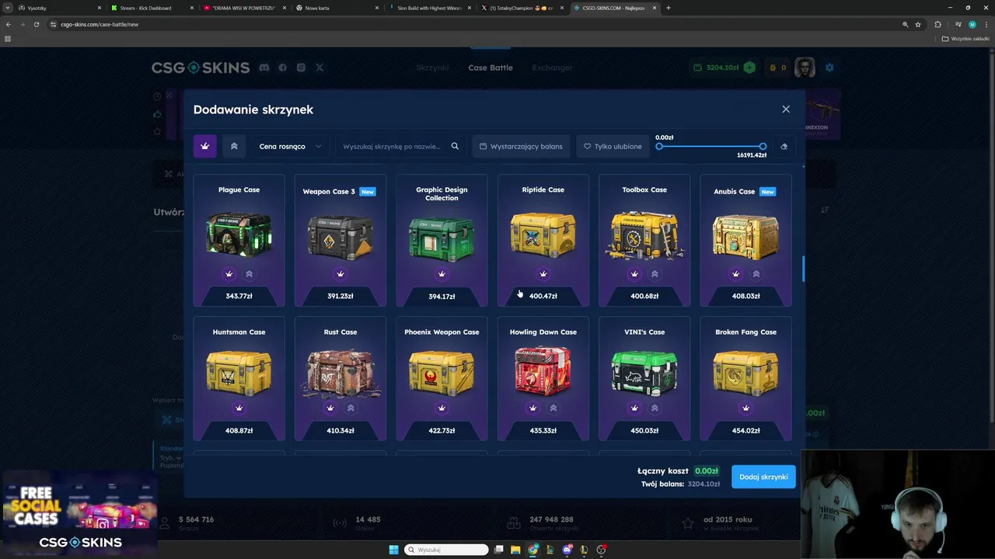The height and width of the screenshot is (559, 995).
Task: Click the eraser icon to reset the price range
Action: [784, 146]
